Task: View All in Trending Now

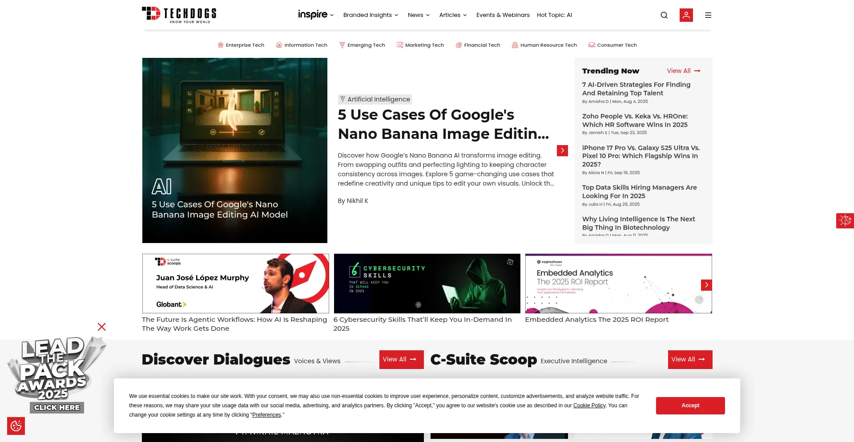Action: coord(683,71)
